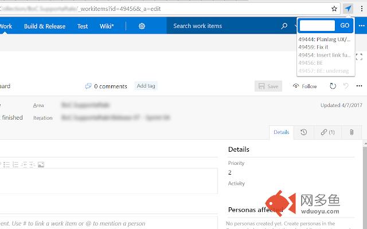This screenshot has width=367, height=229.
Task: Open the settings gear in navigation bar
Action: tap(142, 26)
